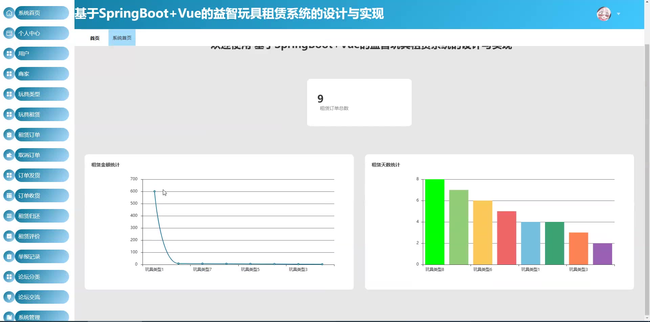The height and width of the screenshot is (322, 650).
Task: Click the grid icon beside 用户
Action: tap(9, 53)
